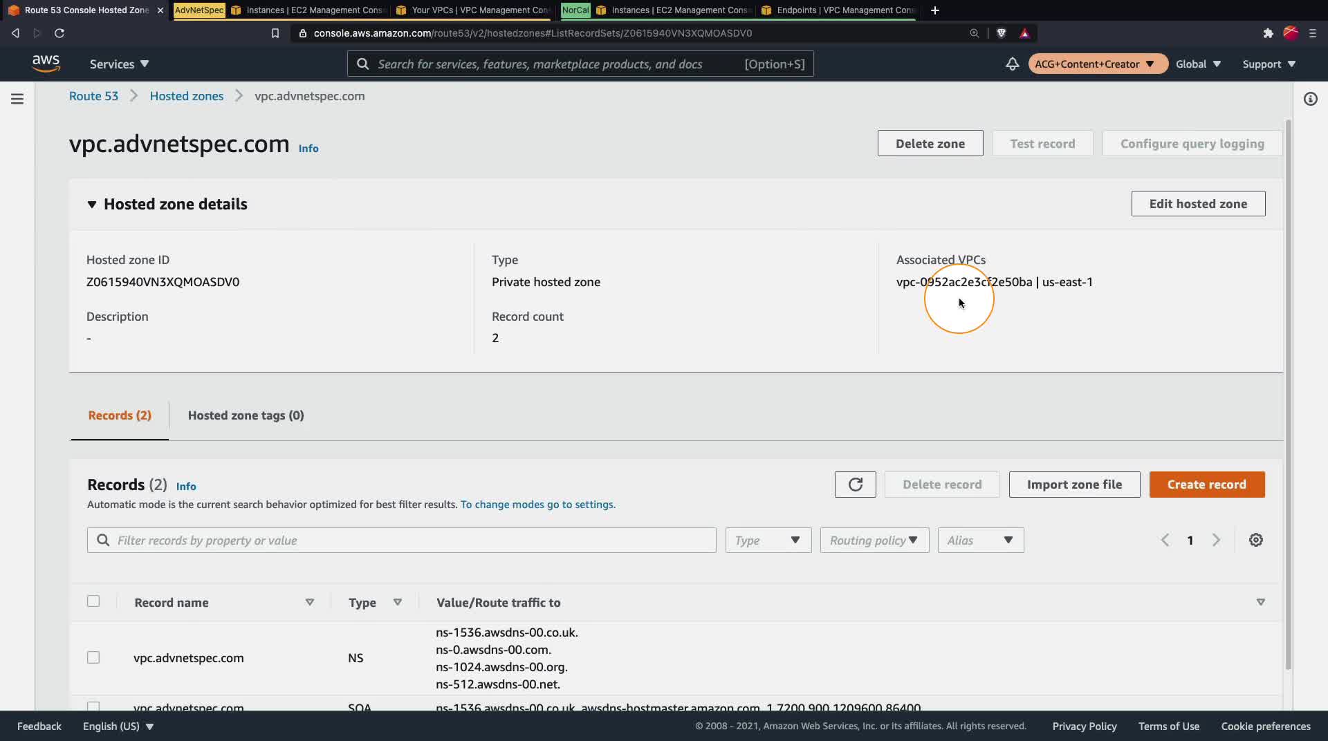Click the browser profile avatar icon
This screenshot has height=741, width=1328.
1291,33
